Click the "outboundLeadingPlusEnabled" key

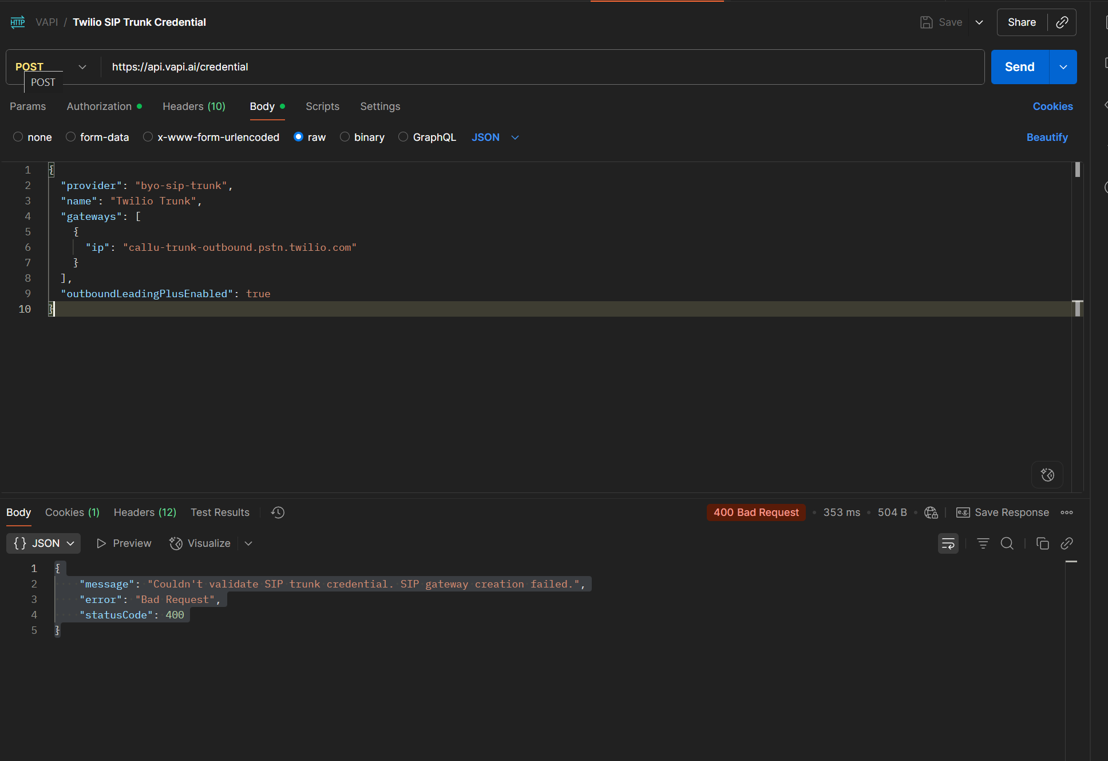(147, 294)
